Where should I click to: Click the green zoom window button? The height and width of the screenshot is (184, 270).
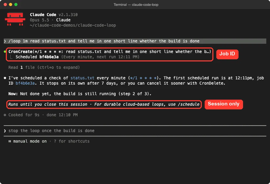(16, 4)
